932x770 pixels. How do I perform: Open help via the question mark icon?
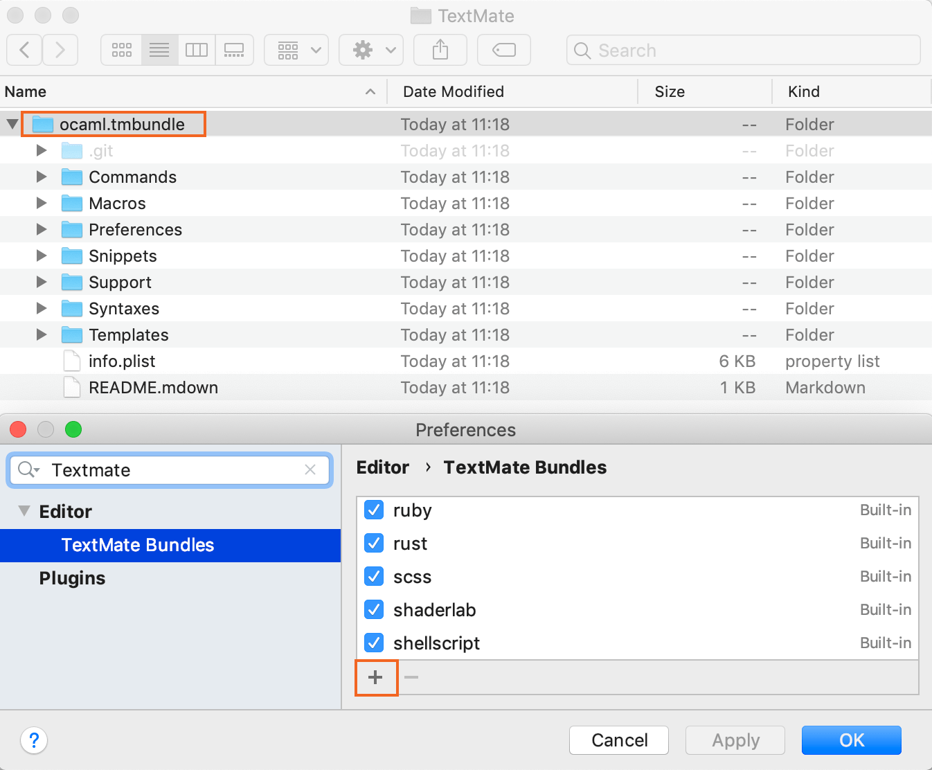coord(33,740)
